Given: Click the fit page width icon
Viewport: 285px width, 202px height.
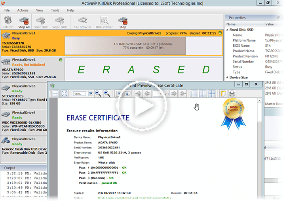Looking at the screenshot, I should [55, 94].
